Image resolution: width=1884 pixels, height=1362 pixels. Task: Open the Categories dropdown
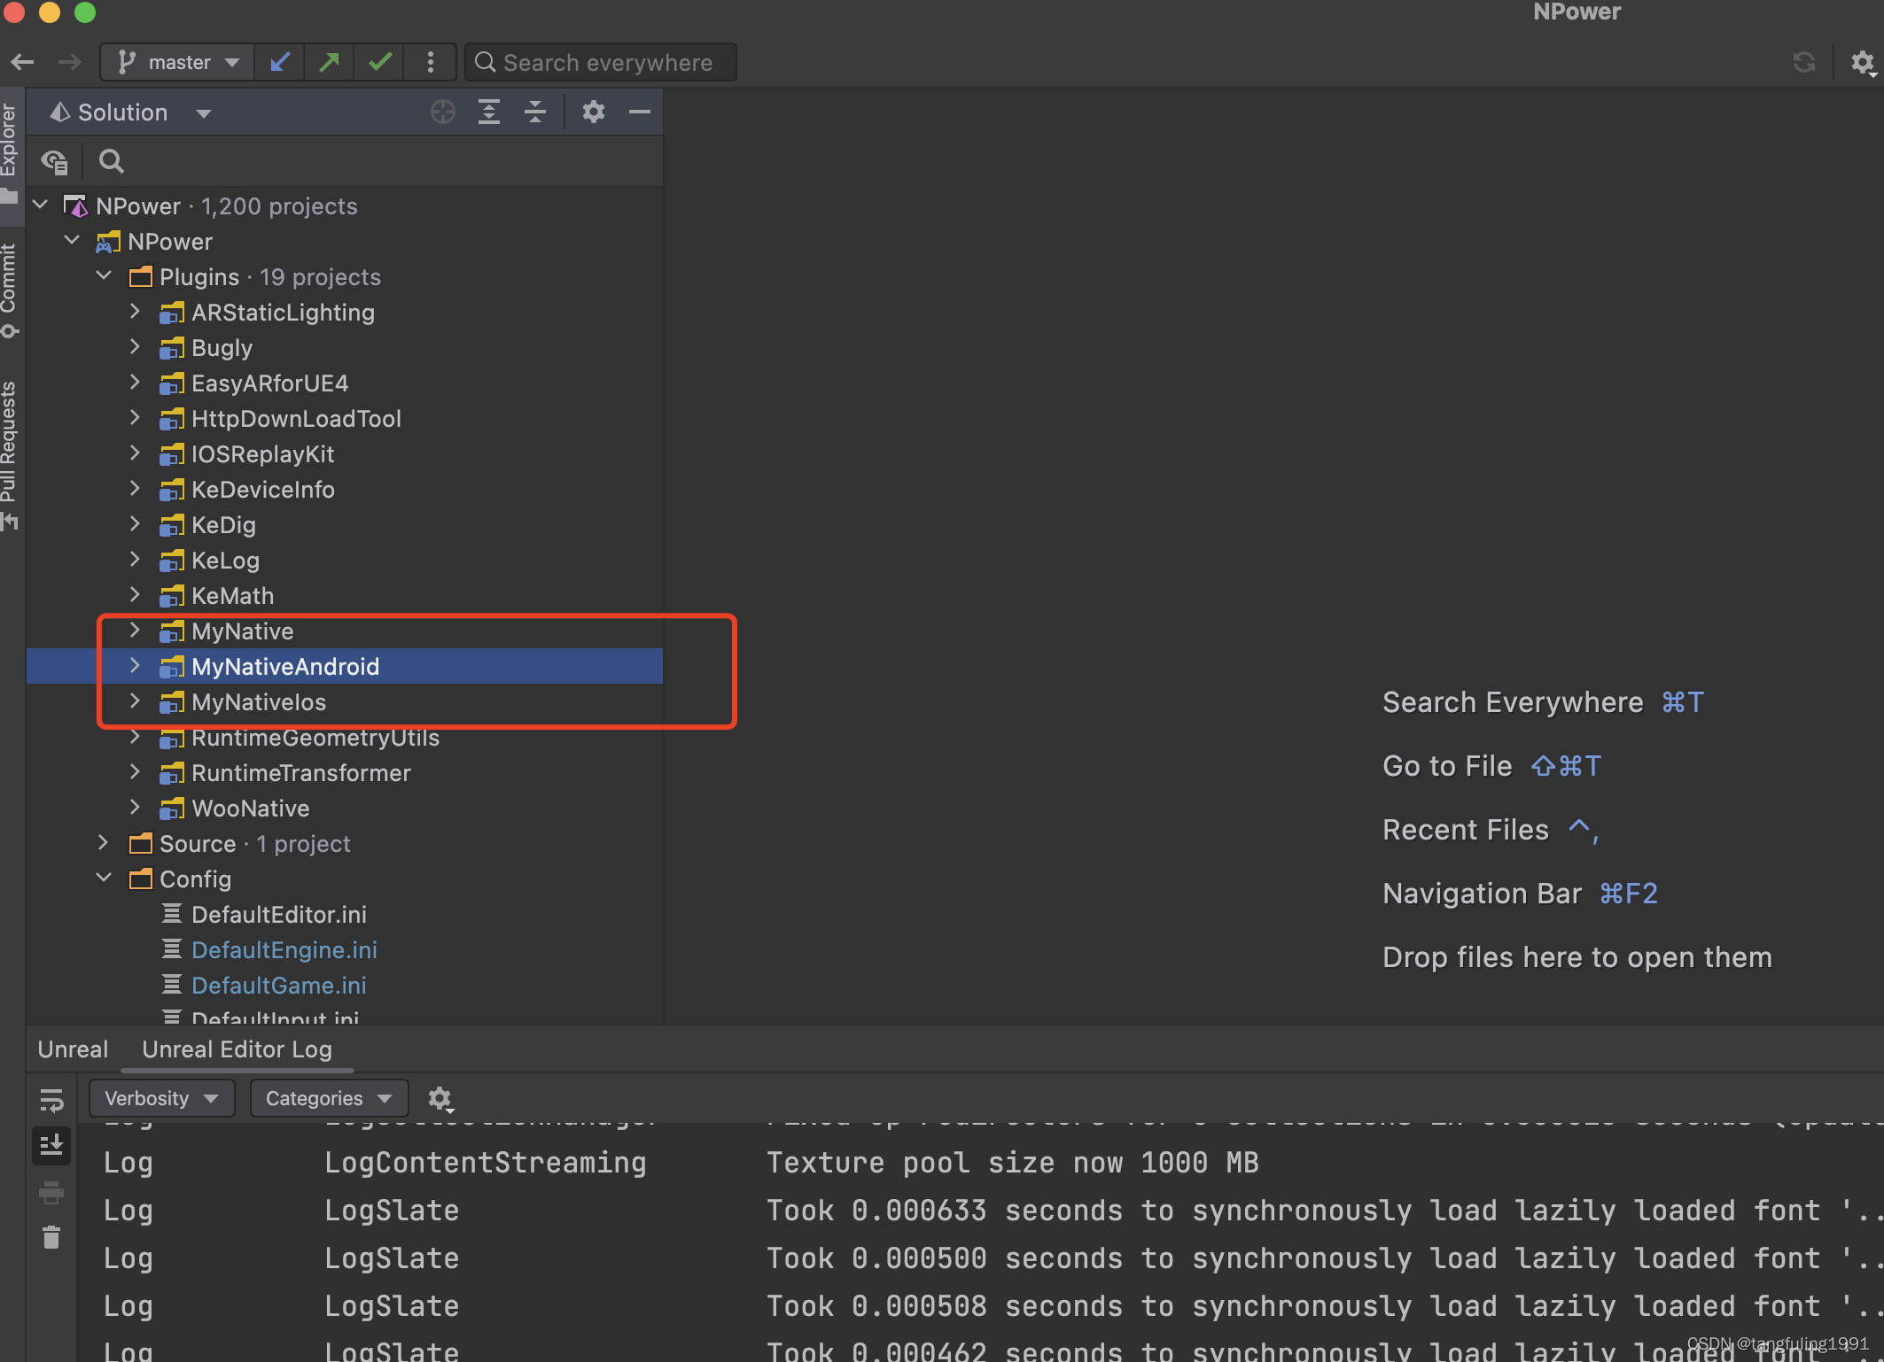(x=329, y=1098)
